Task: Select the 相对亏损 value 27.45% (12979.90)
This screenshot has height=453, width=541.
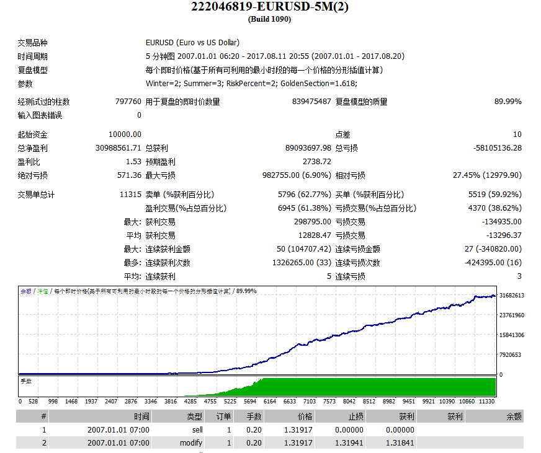Action: pos(487,175)
